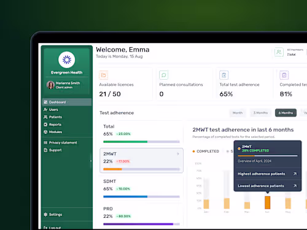This screenshot has width=307, height=230.
Task: Click the Total test adherence clipboard icon
Action: 224,75
